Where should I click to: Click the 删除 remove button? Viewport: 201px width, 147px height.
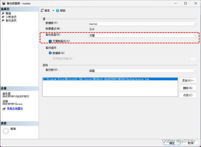[188, 88]
